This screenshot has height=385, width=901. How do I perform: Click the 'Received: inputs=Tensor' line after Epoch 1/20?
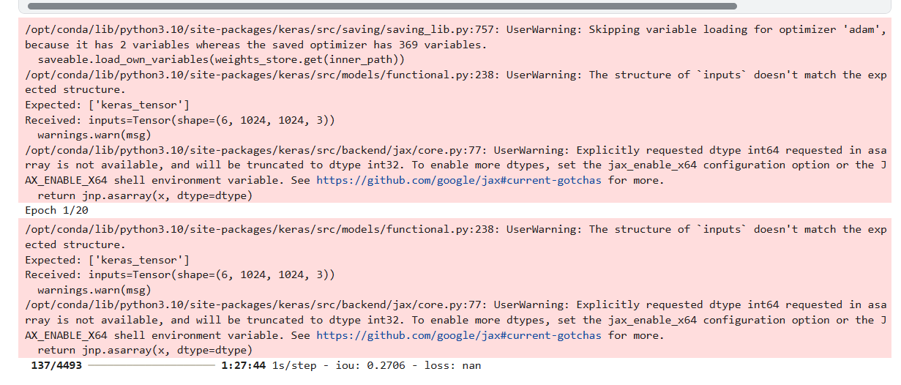[x=179, y=274]
